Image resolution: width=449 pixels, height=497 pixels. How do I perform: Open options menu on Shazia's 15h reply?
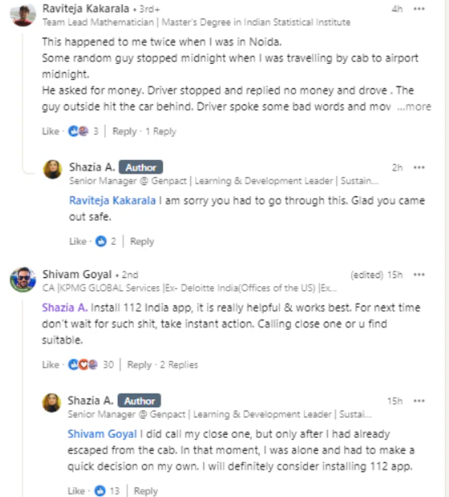click(x=419, y=401)
